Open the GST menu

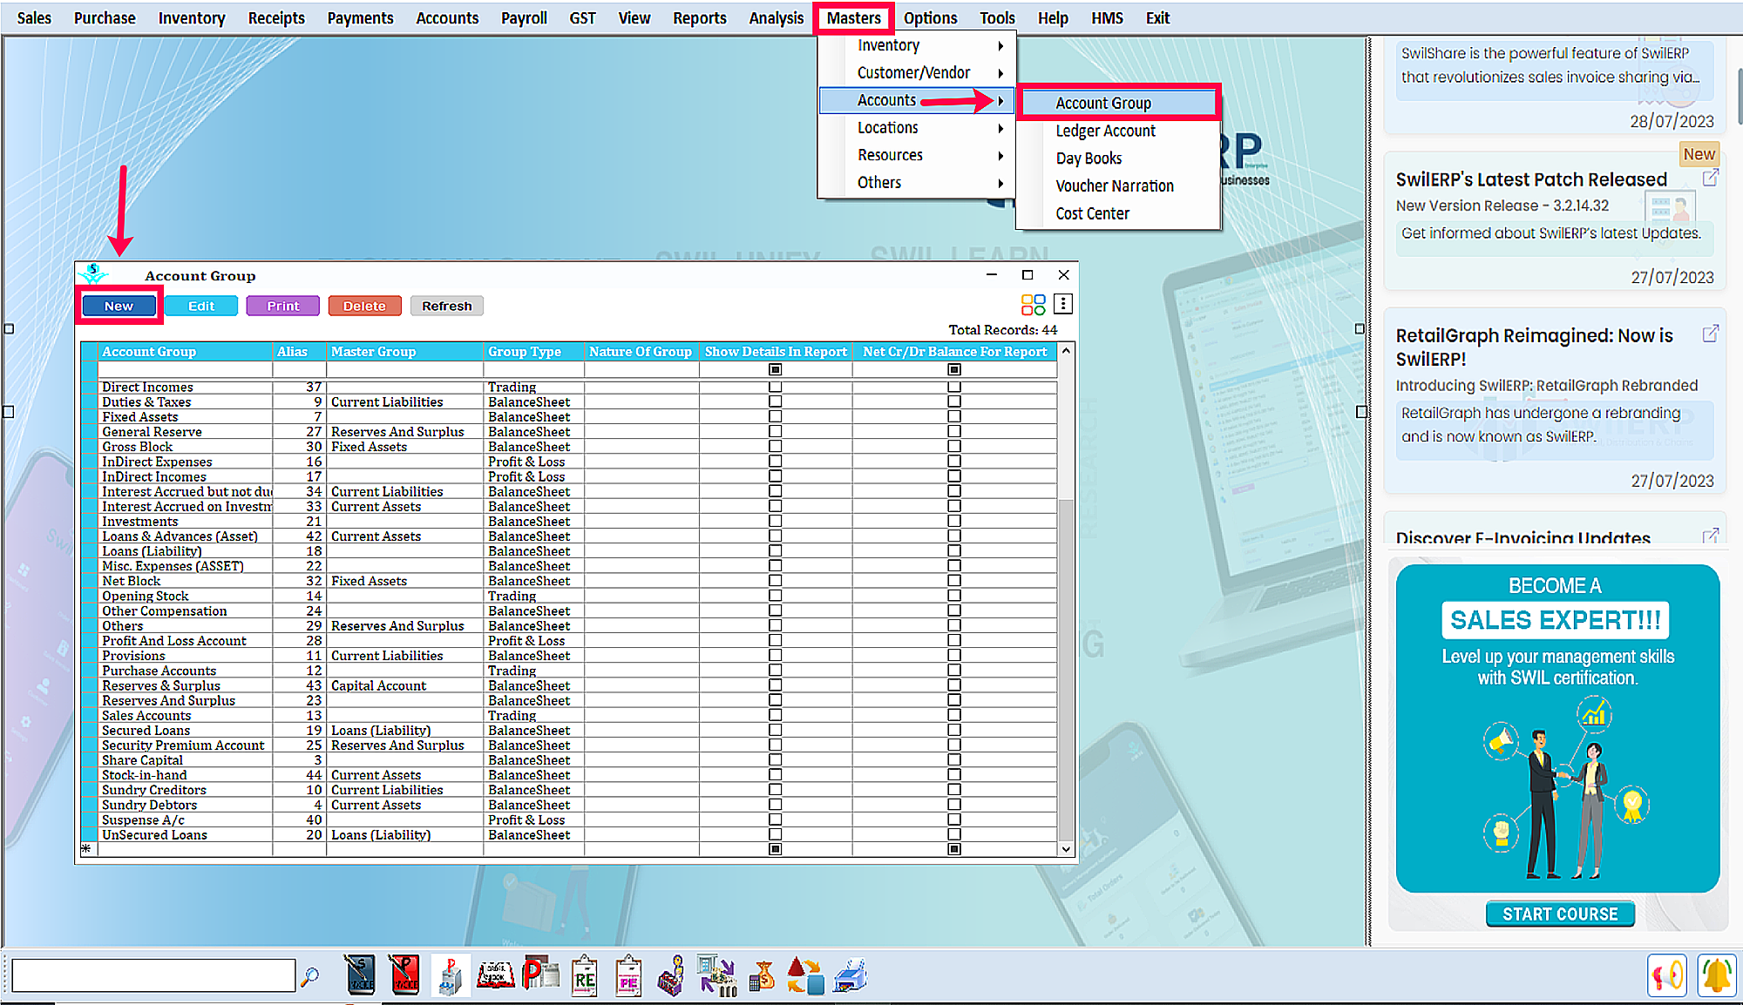582,17
